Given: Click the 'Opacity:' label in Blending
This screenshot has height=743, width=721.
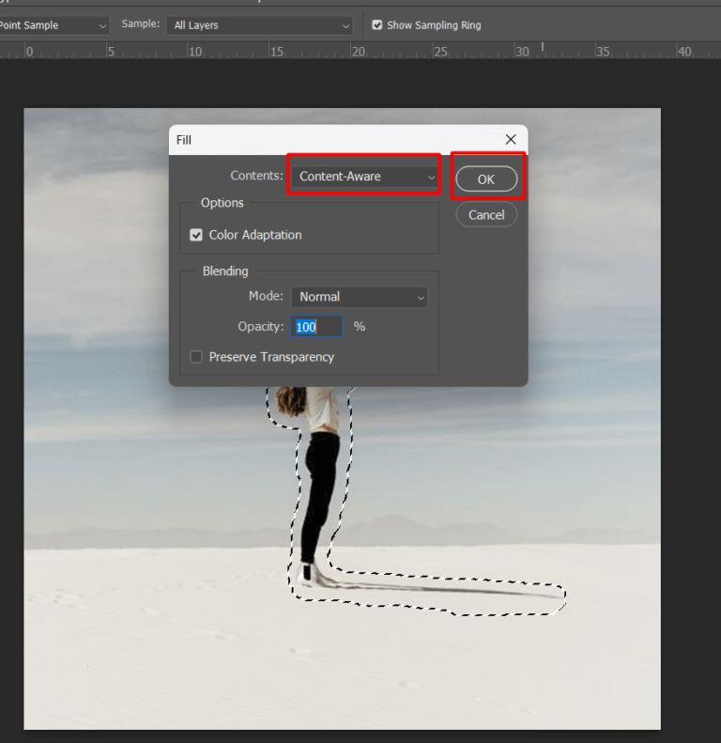Looking at the screenshot, I should pos(261,327).
